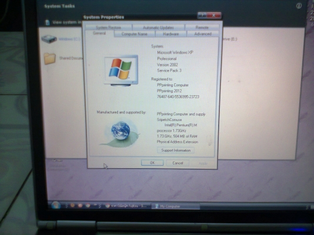314x235 pixels.
Task: Open the Remote tab
Action: 202,28
